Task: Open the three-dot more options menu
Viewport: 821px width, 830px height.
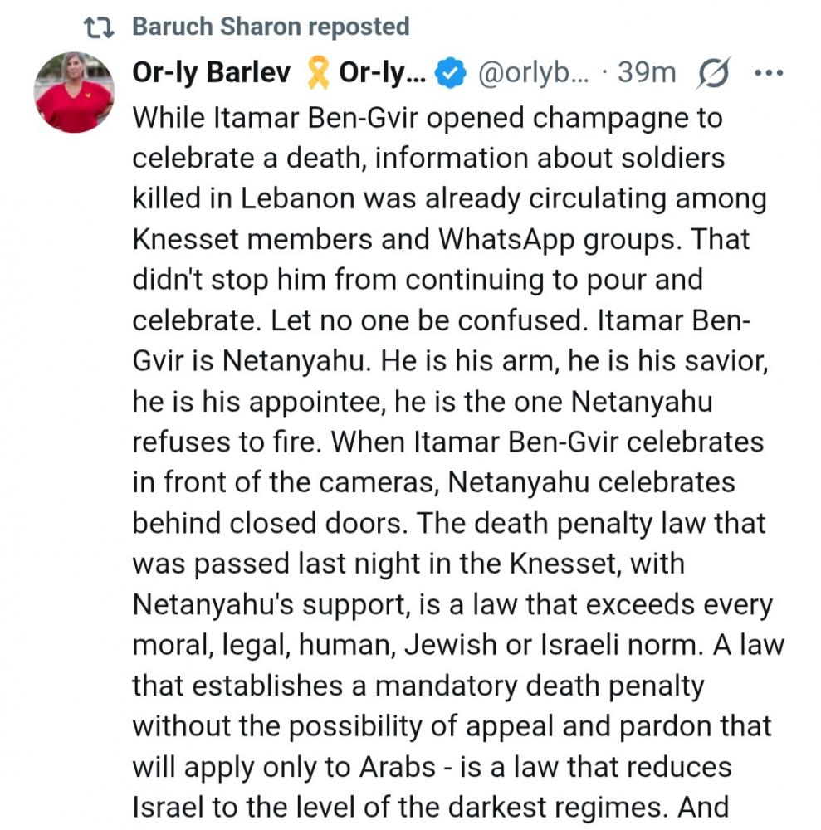Action: [x=768, y=73]
